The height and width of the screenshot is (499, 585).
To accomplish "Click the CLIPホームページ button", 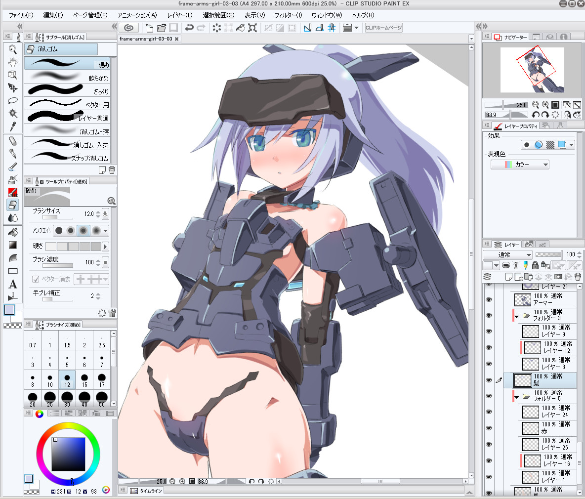I will click(x=383, y=28).
